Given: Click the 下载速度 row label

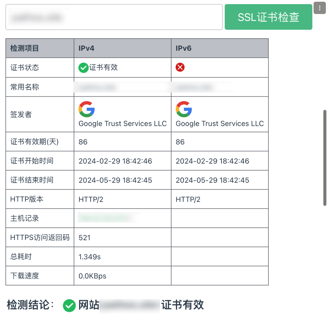Looking at the screenshot, I should tap(25, 276).
